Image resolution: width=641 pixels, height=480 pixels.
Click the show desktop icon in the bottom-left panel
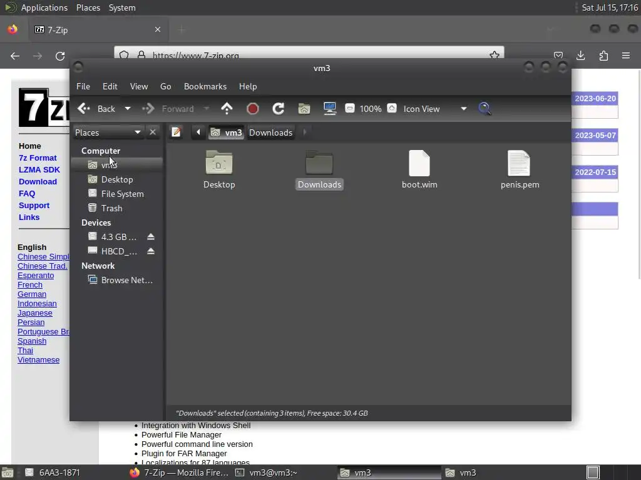coord(8,472)
